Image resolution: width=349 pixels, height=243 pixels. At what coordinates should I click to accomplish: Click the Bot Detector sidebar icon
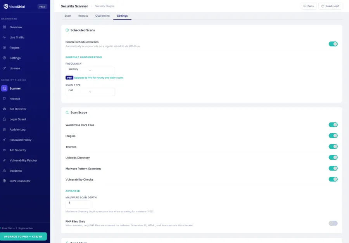click(x=5, y=109)
